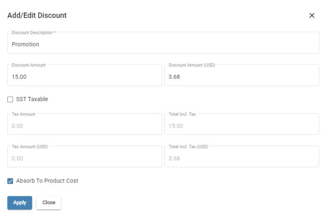This screenshot has width=327, height=218.
Task: Edit the Discount Description field
Action: tap(163, 43)
